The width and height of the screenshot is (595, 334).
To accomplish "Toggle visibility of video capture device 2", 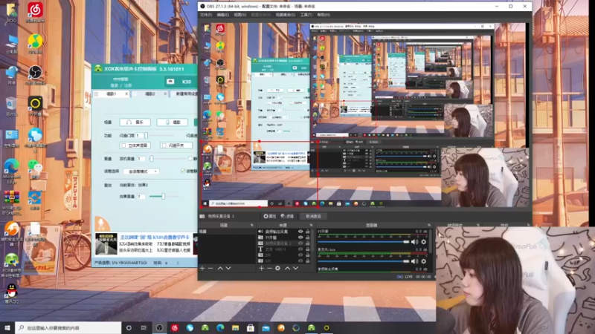I will pyautogui.click(x=300, y=243).
